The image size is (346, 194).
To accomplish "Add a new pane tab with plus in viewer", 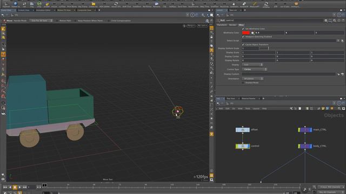I will 99,10.
